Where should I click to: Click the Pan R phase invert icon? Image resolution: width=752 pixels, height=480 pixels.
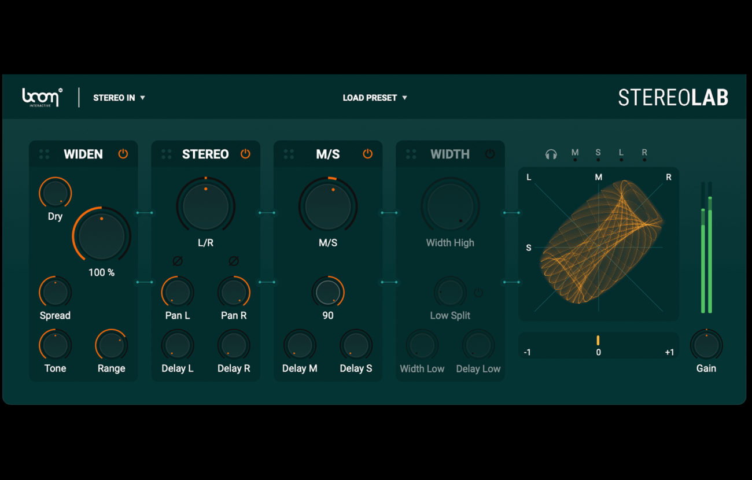tap(234, 261)
